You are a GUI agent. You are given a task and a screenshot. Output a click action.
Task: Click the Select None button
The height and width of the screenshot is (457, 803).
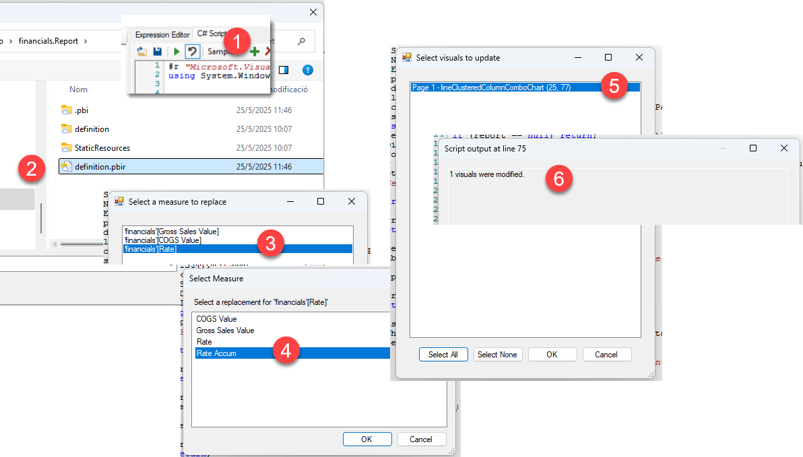point(497,355)
